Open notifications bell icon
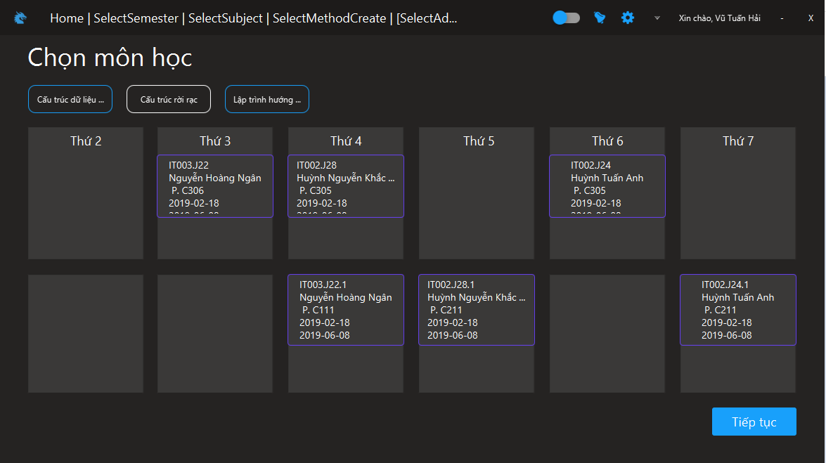 point(600,18)
